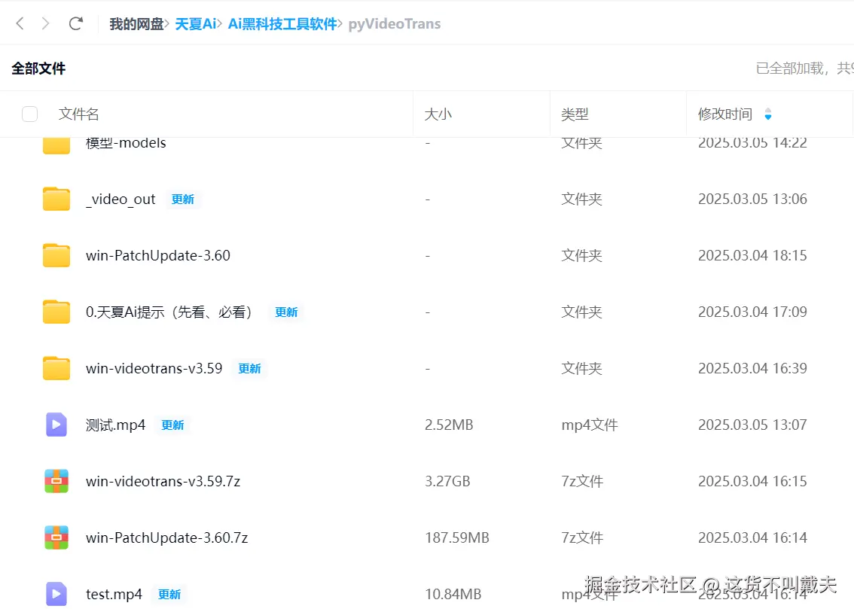Select the win-PatchUpdate-3.60.7z archive icon
The height and width of the screenshot is (612, 854).
pos(56,537)
